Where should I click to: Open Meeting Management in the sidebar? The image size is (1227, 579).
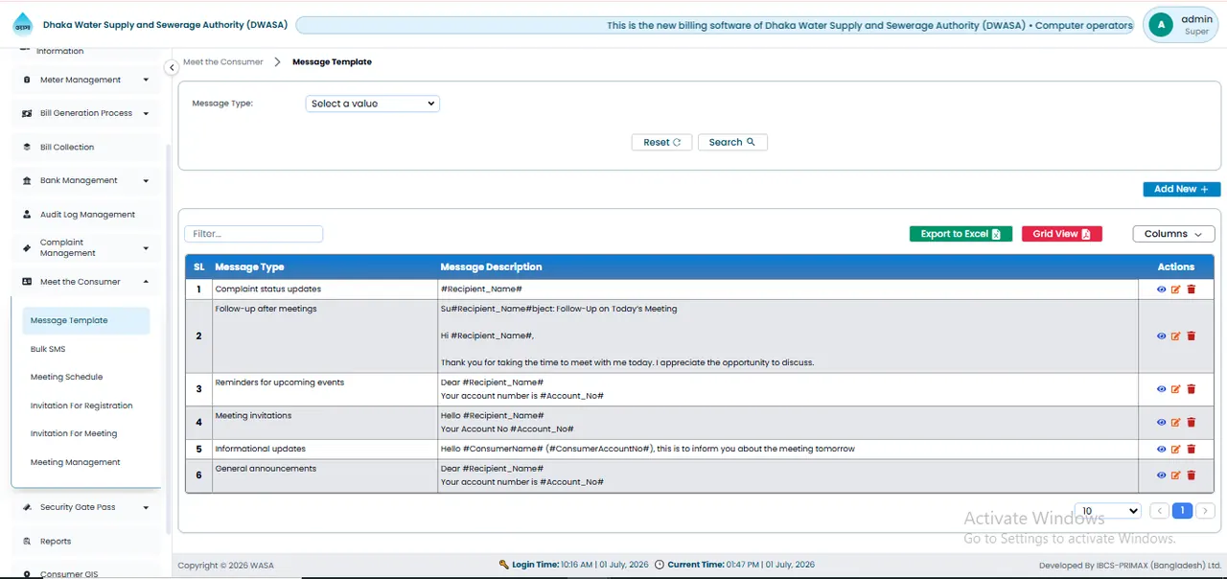[x=76, y=462]
